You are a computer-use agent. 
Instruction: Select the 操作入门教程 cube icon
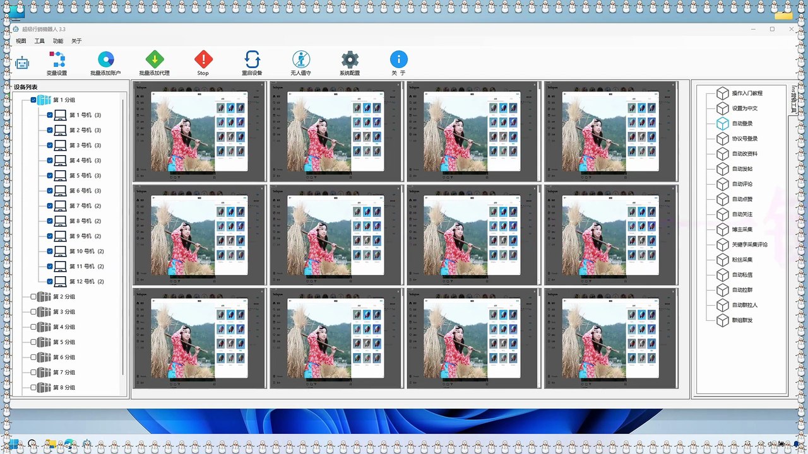coord(722,93)
